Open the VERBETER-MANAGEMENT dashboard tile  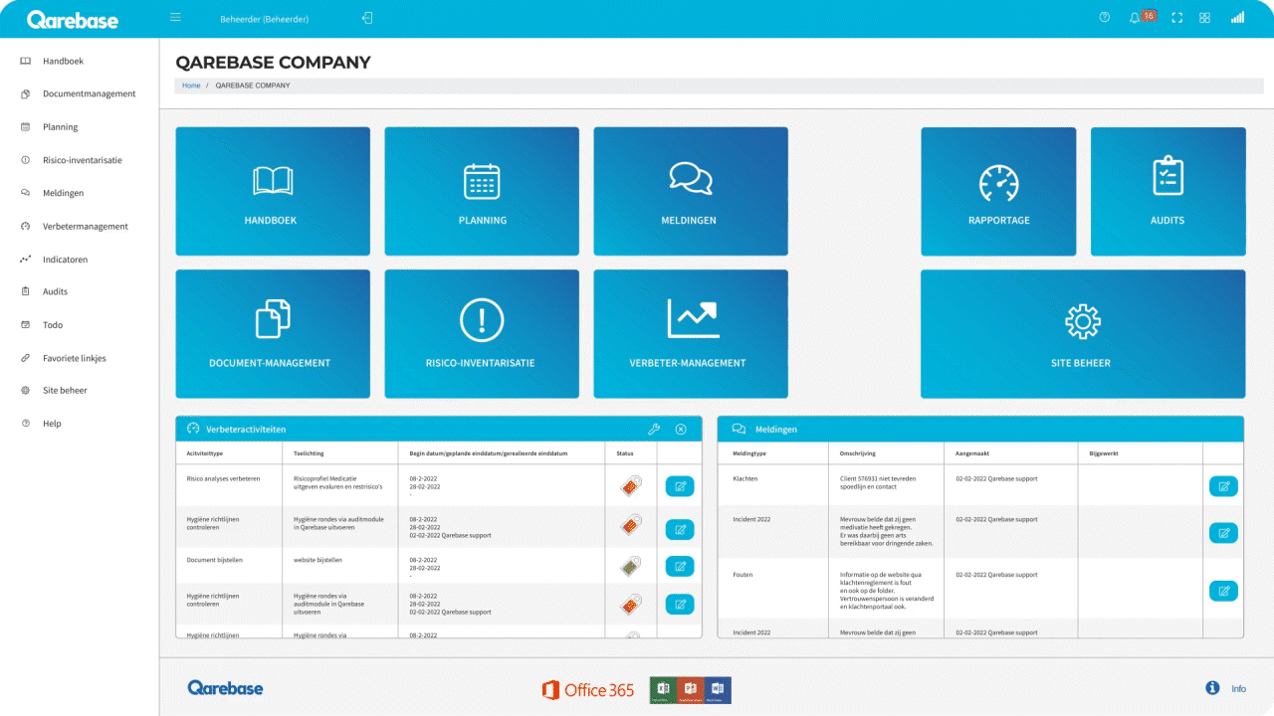pyautogui.click(x=691, y=334)
